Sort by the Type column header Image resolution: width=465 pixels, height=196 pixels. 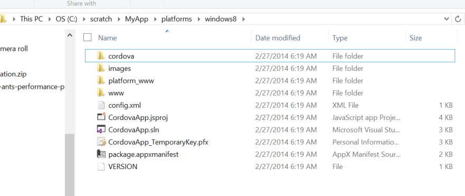click(340, 38)
